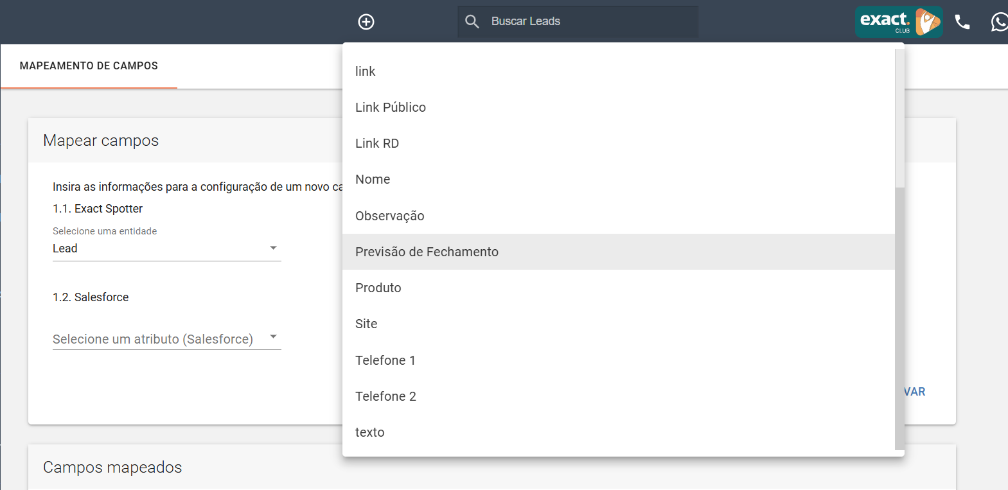Choose the 'Observação' option
The height and width of the screenshot is (490, 1008).
619,216
